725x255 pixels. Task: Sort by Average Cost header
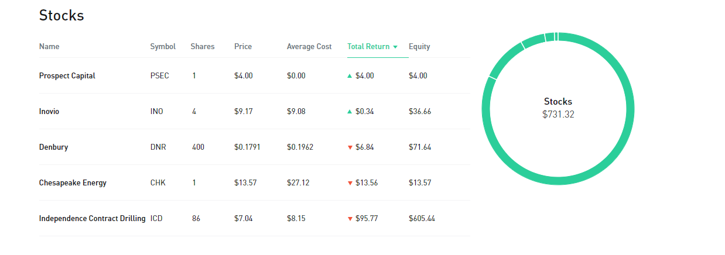pos(309,47)
